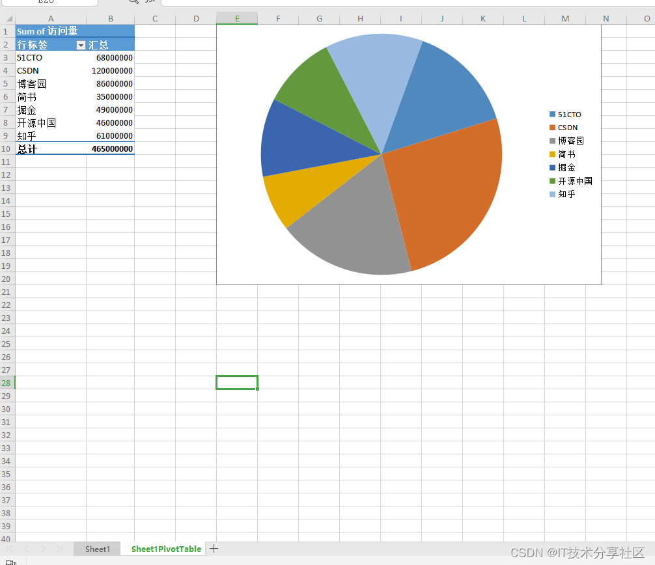Select the 51CTO row label cell
Screen dimensions: 655x565
[51, 58]
